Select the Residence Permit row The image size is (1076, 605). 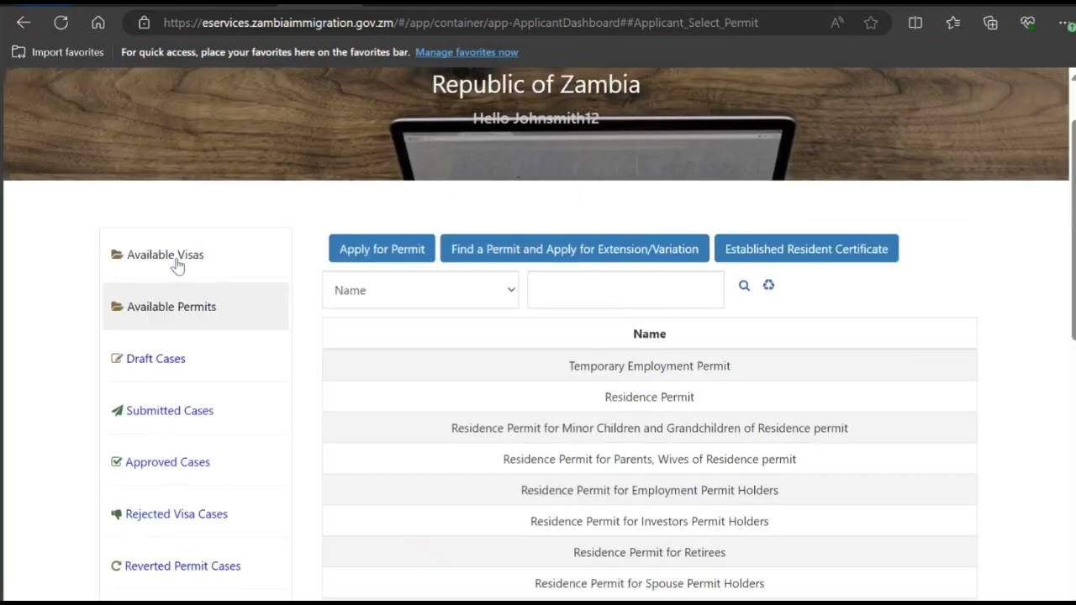click(x=649, y=397)
